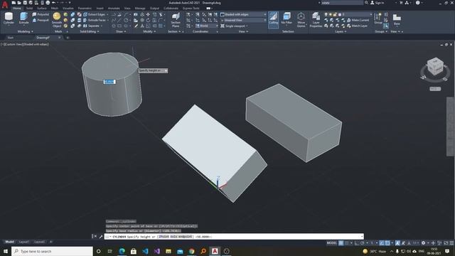Activate the Presspull tool
Screen dimensions: 455x256
point(41,20)
